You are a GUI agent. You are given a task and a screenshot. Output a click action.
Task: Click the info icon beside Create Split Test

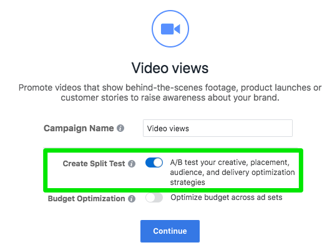[x=132, y=164]
